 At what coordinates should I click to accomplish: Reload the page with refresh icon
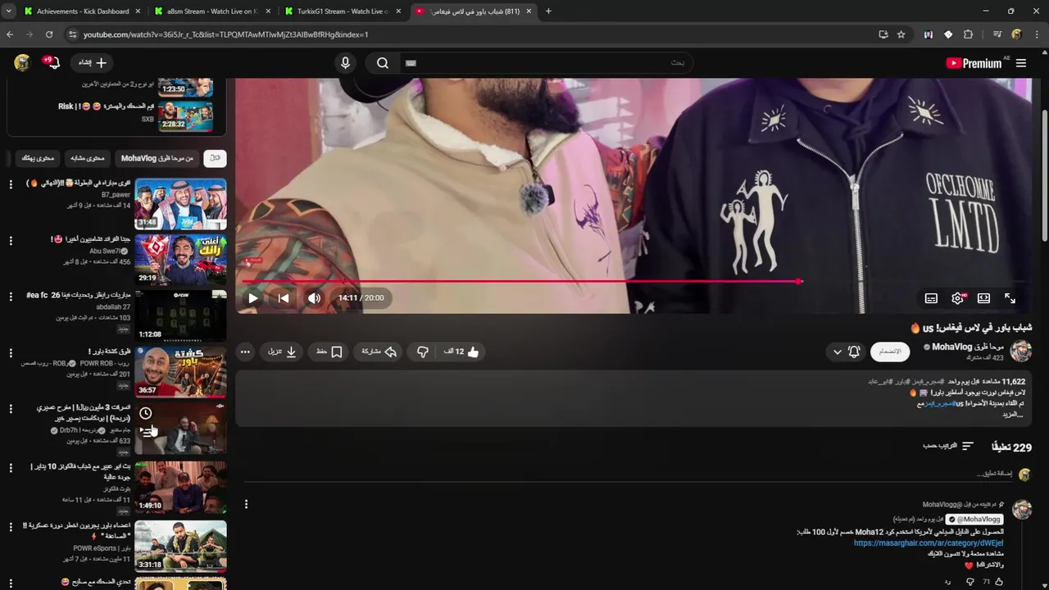49,34
